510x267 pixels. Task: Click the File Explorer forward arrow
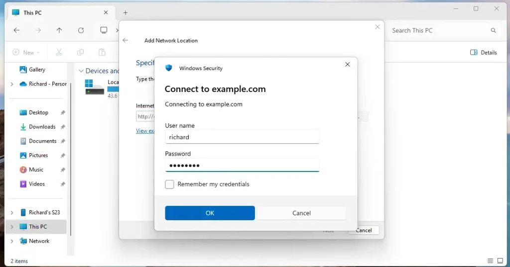click(x=38, y=30)
